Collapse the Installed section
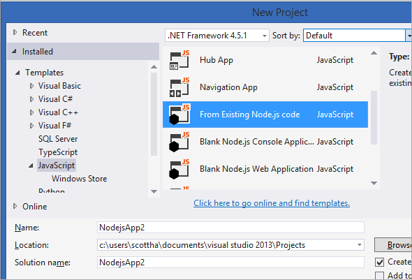The height and width of the screenshot is (280, 412). tap(15, 51)
